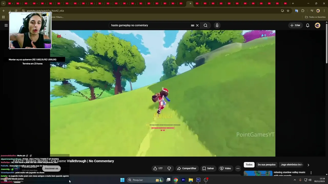Viewport: 328px width, 184px height.
Task: Click Chrome icon on taskbar
Action: (176, 180)
